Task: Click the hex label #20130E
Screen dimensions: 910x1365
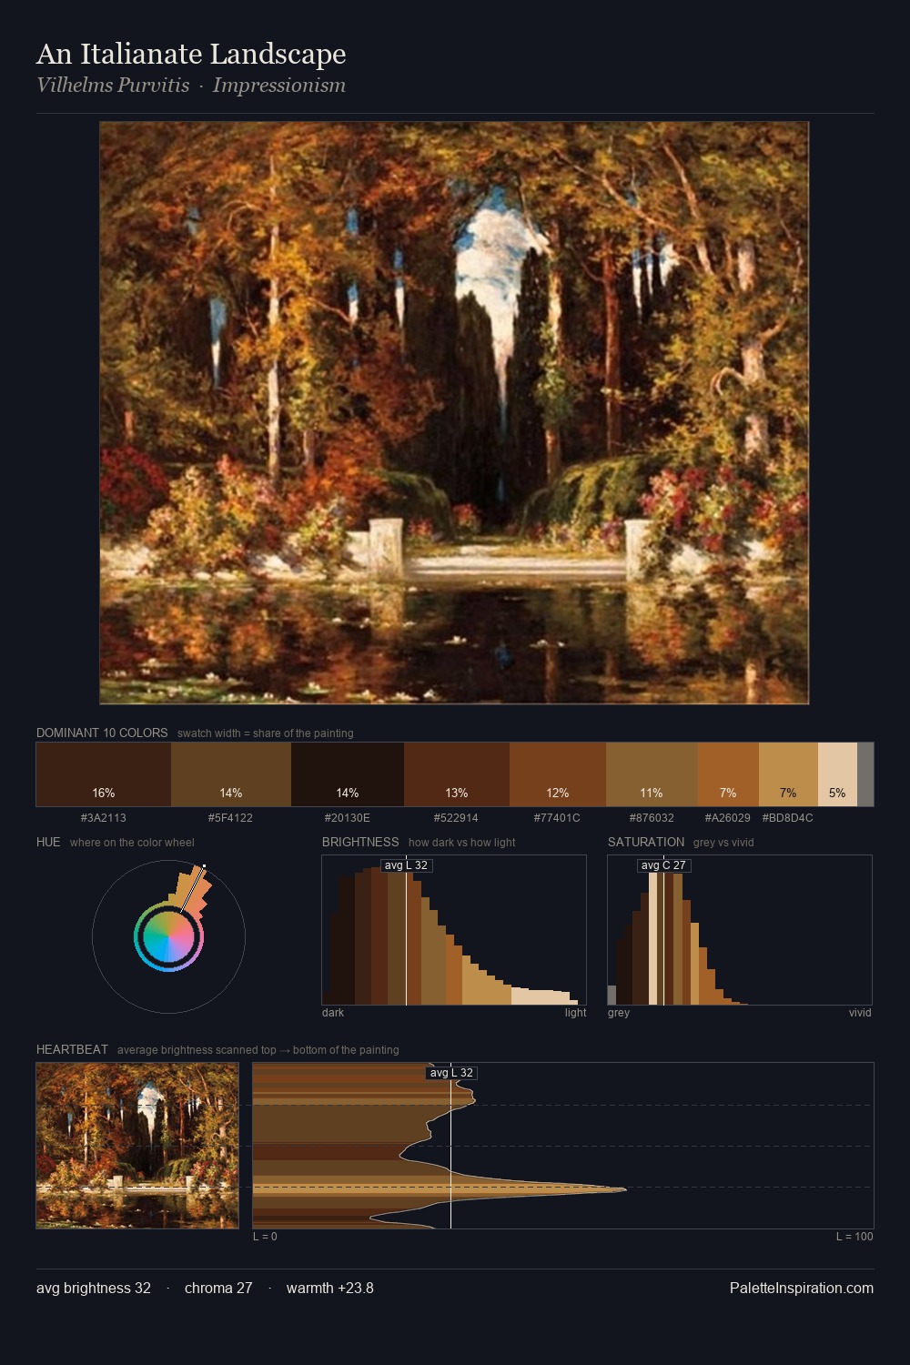Action: tap(348, 818)
